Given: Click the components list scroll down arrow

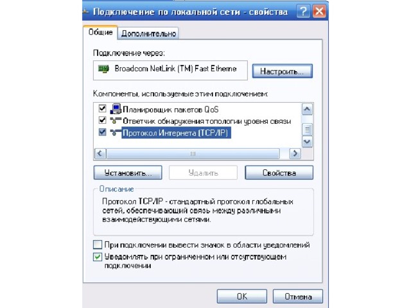Looking at the screenshot, I should 307,142.
